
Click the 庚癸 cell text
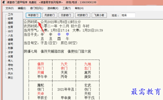88,77
